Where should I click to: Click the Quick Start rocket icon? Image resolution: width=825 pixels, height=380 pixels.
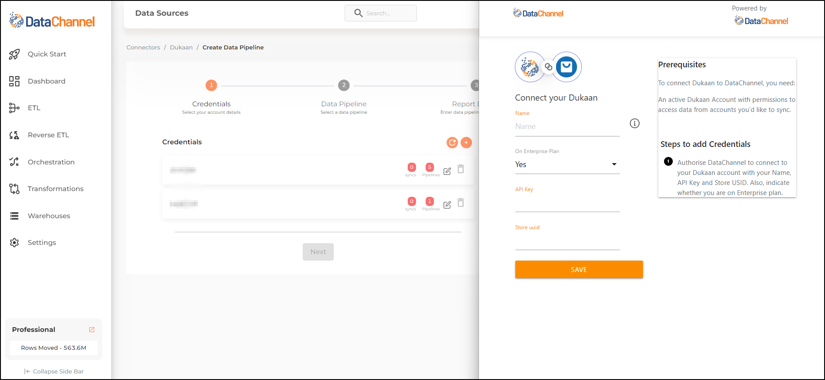[14, 54]
